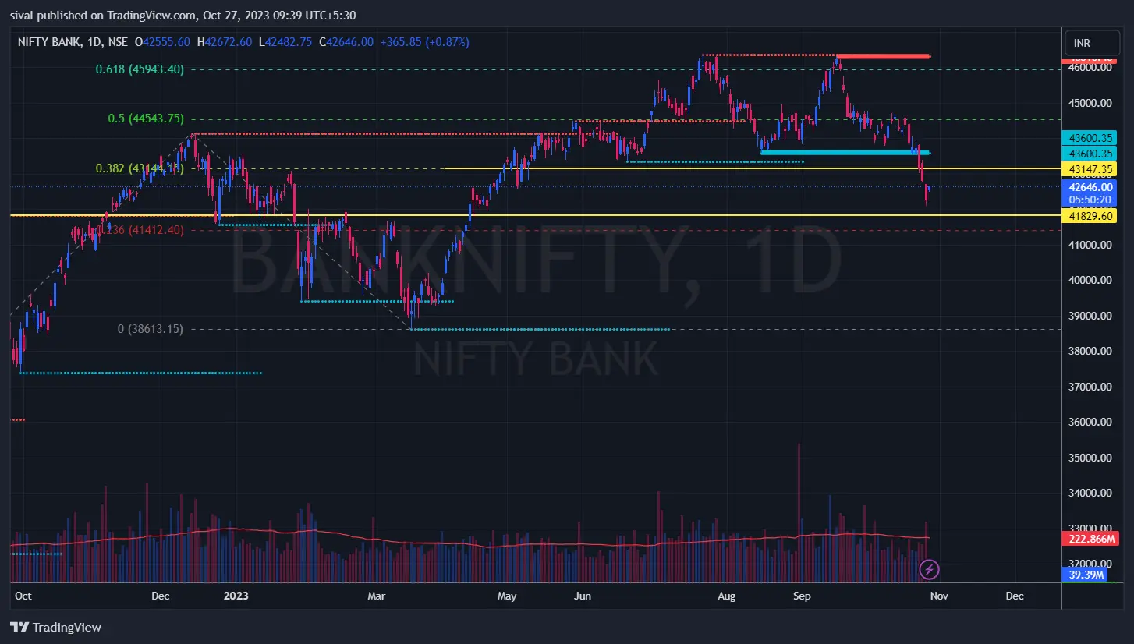This screenshot has height=644, width=1134.
Task: Select the 0 (38613.15) Fibonacci label
Action: click(151, 329)
